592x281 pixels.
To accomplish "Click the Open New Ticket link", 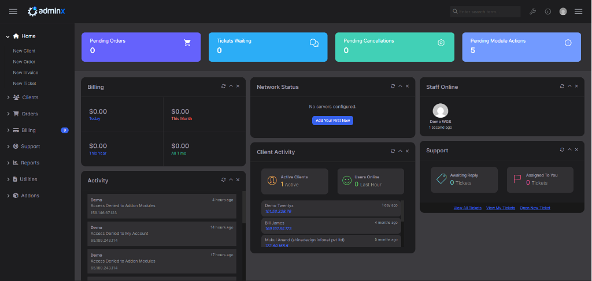I will [535, 208].
